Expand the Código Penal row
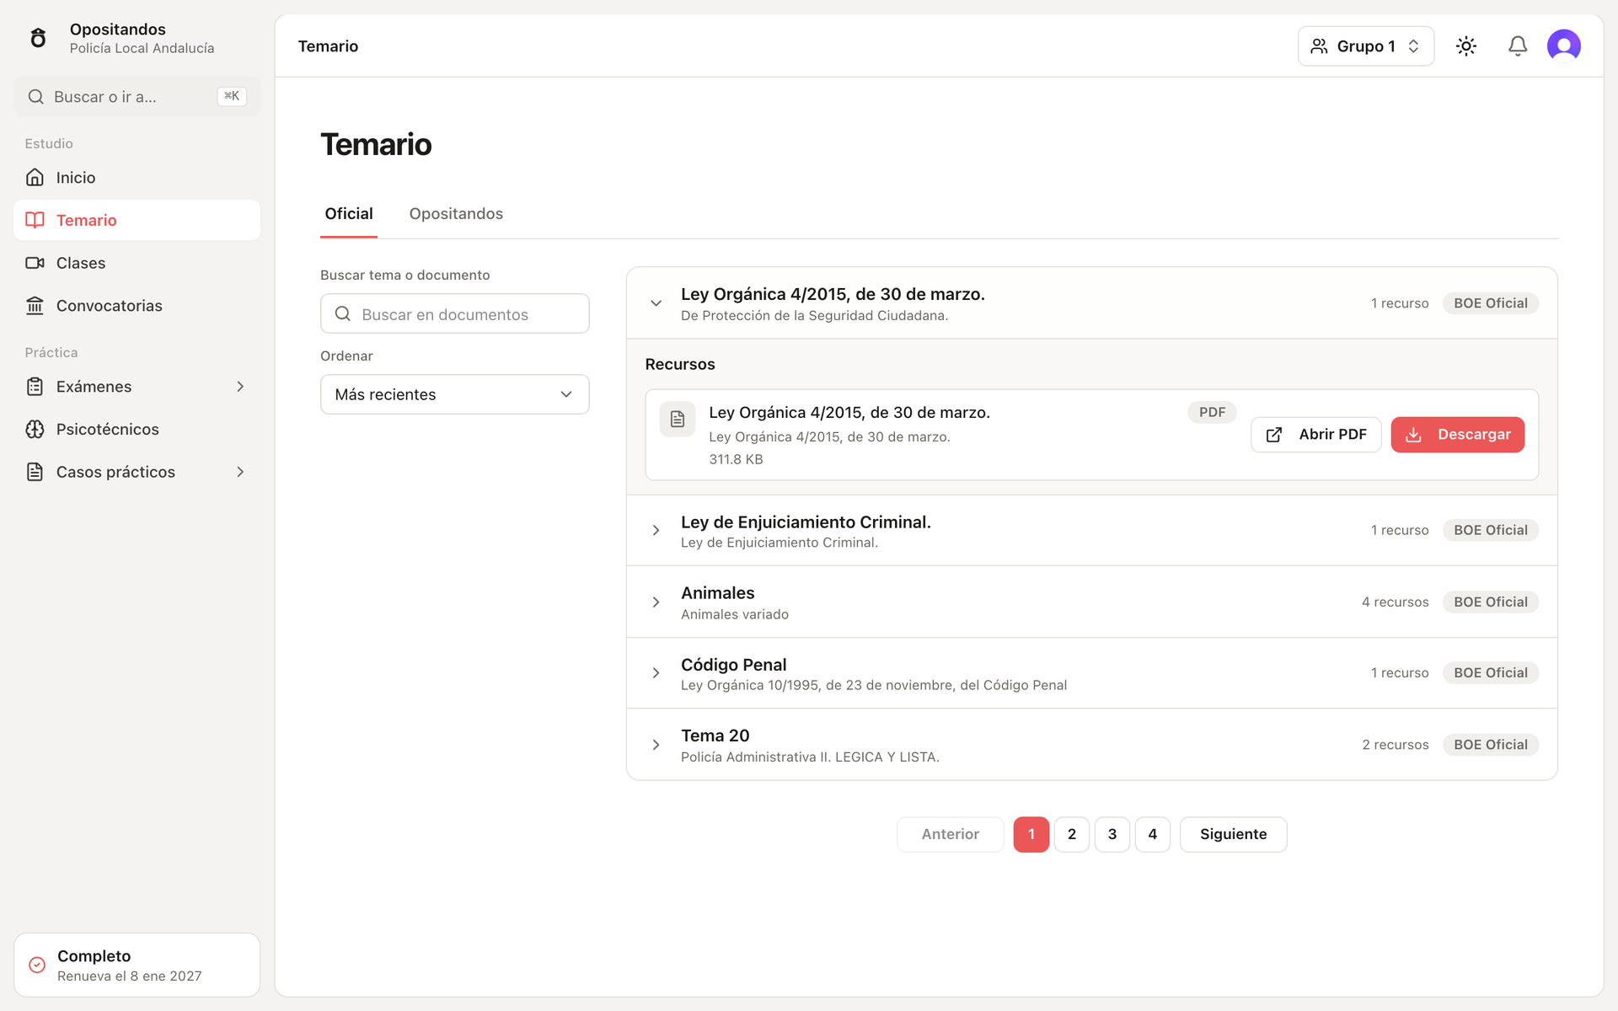 1092,673
